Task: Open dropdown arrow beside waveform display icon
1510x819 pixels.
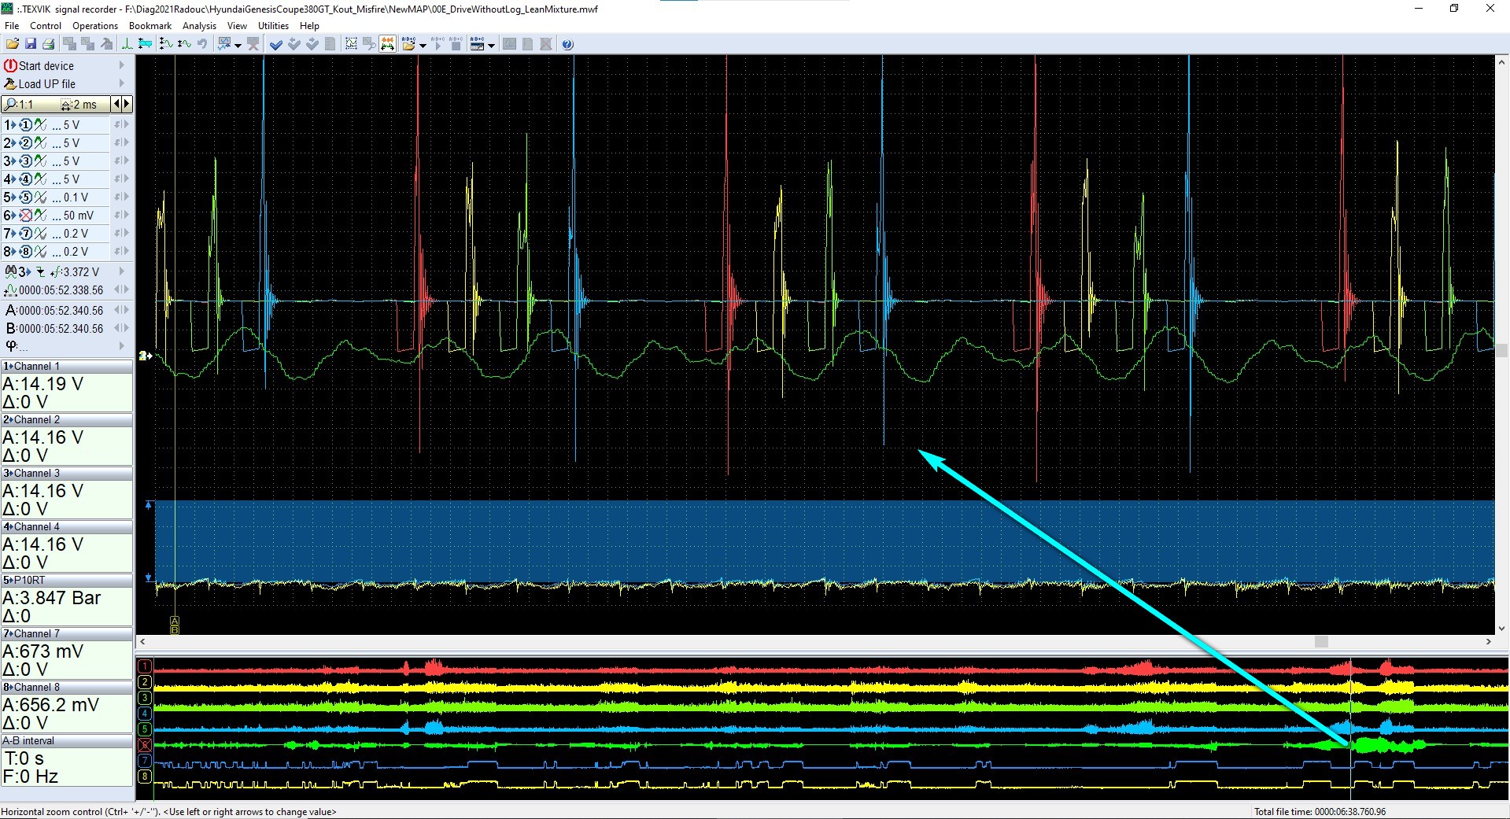Action: [x=238, y=45]
